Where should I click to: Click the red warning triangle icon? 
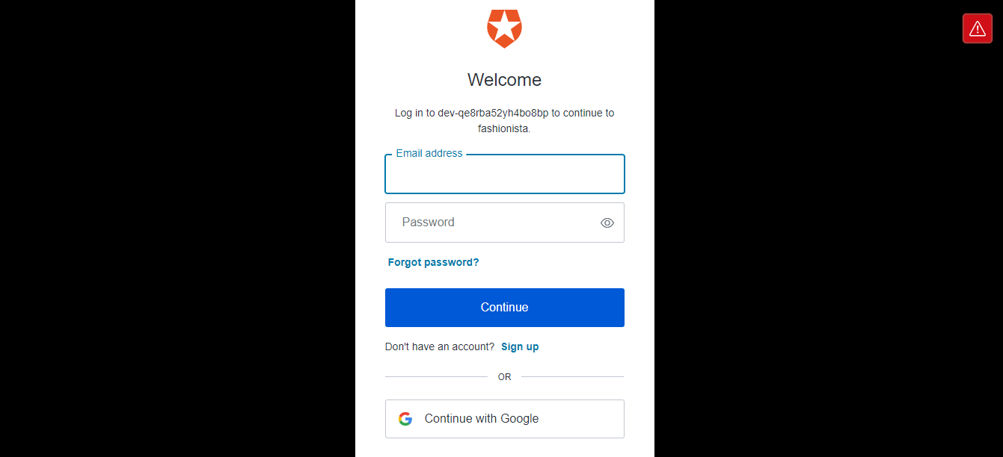tap(977, 28)
